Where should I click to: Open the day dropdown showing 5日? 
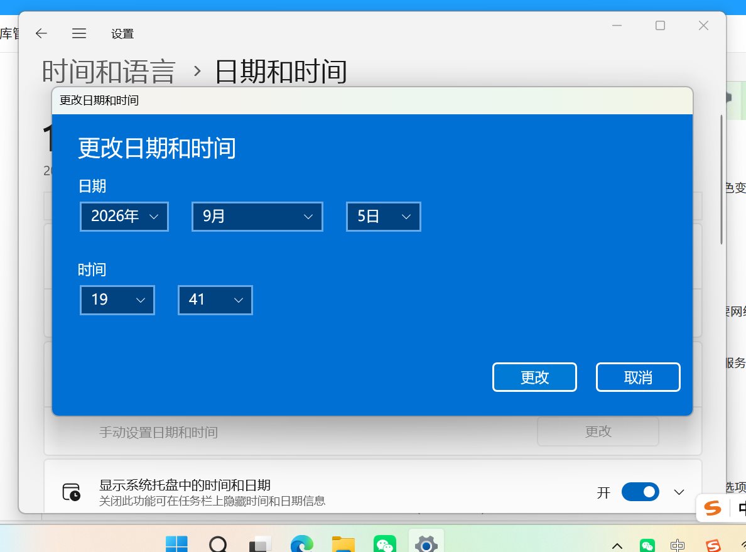pyautogui.click(x=384, y=217)
